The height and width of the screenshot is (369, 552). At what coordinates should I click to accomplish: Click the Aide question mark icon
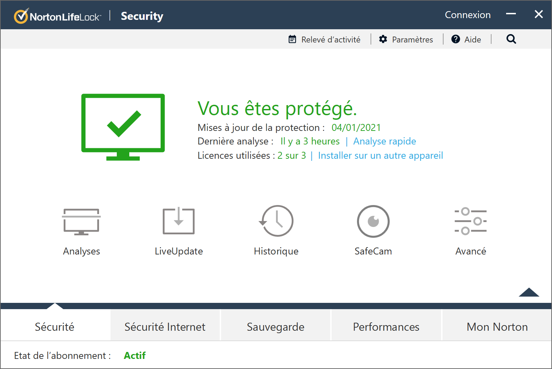click(455, 39)
